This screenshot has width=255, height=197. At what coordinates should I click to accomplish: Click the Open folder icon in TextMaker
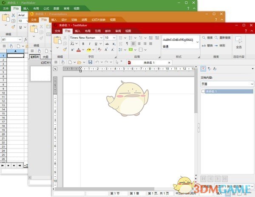[79, 62]
